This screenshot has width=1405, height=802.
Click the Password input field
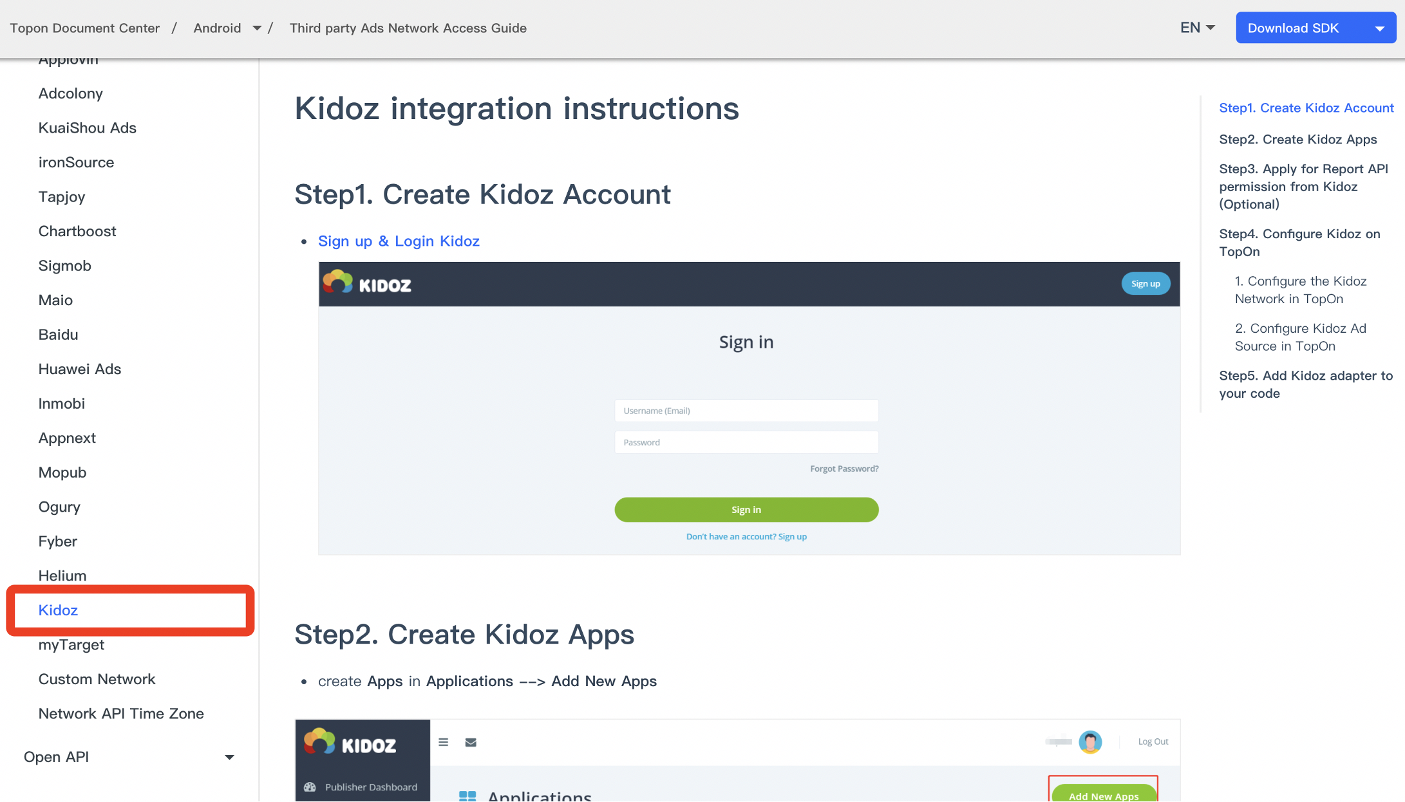(x=746, y=442)
